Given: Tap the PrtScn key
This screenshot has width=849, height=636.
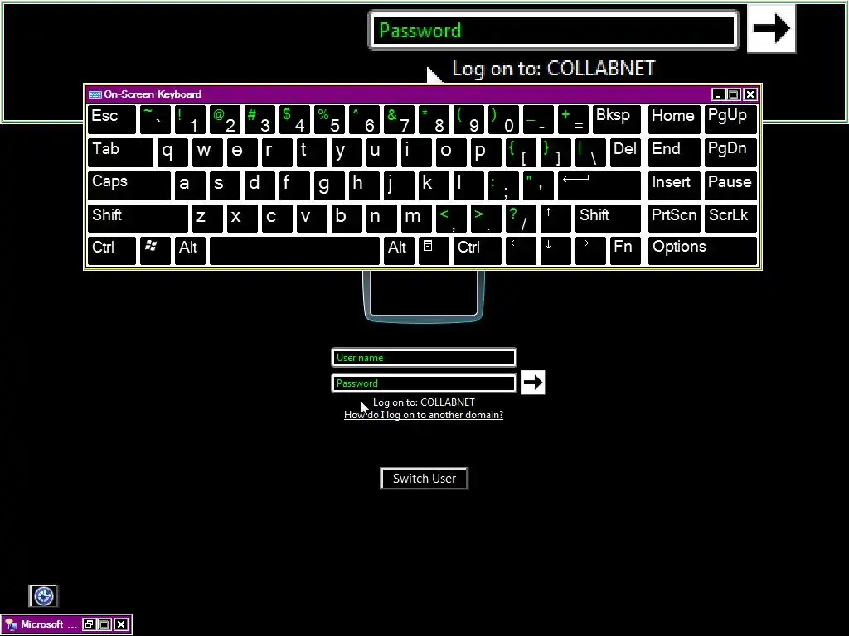Looking at the screenshot, I should point(674,219).
